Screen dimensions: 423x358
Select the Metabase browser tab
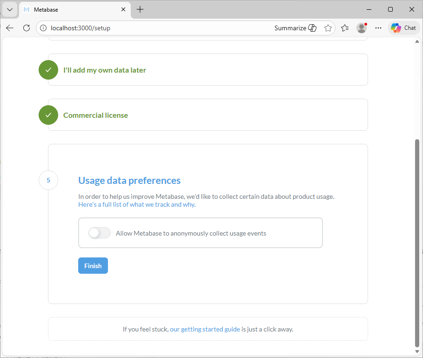click(x=75, y=10)
